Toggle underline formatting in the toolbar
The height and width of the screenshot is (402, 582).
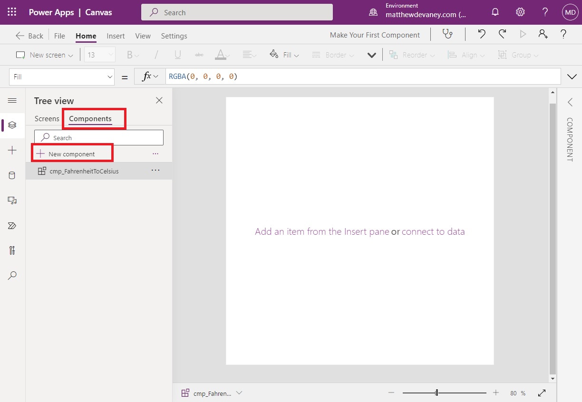[177, 55]
